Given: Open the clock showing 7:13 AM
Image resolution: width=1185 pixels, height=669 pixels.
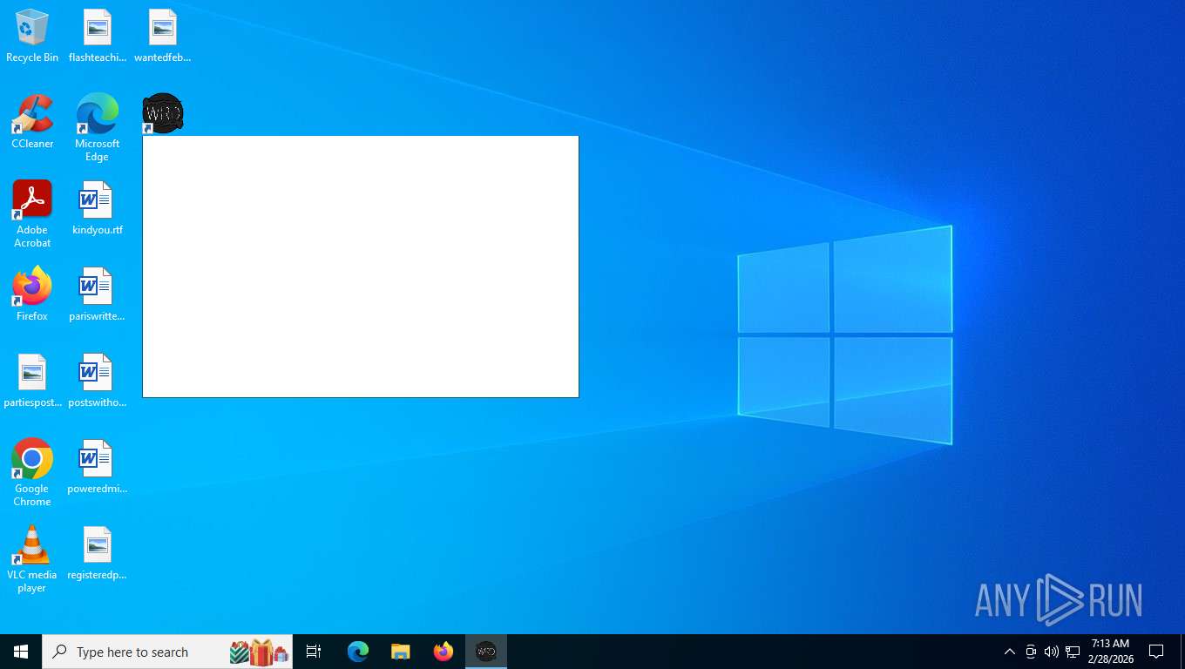Looking at the screenshot, I should point(1111,652).
